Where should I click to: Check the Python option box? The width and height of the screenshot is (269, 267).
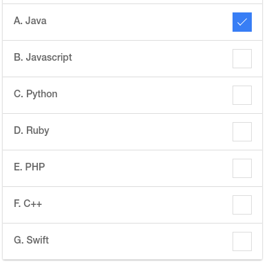[x=242, y=95]
